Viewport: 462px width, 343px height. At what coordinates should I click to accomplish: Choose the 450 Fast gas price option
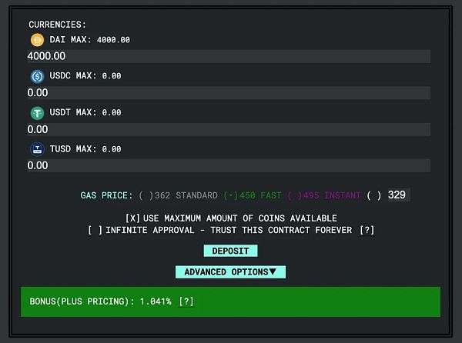[229, 195]
